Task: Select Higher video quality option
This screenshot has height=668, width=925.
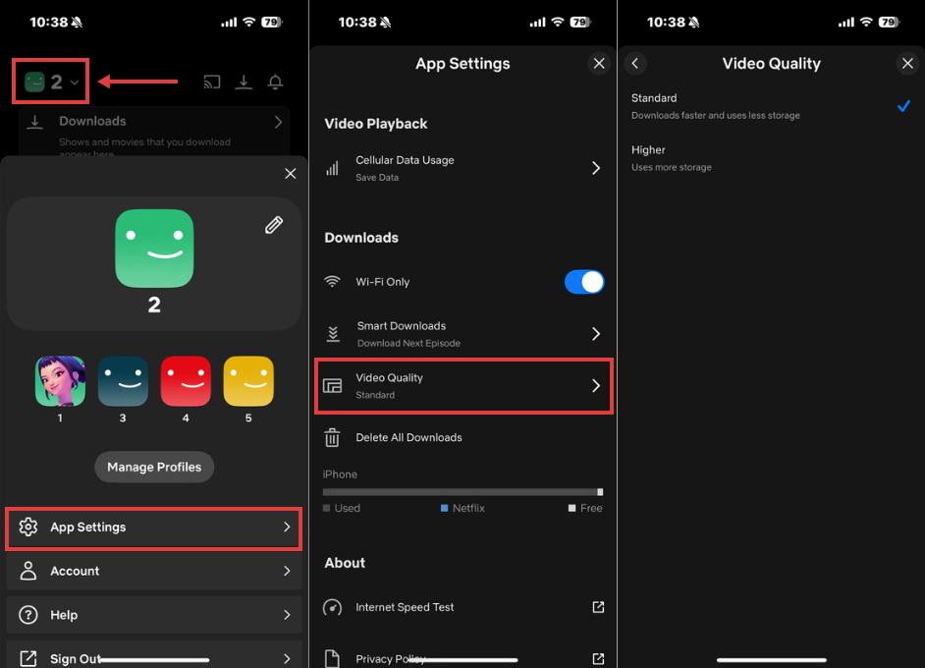Action: [771, 158]
